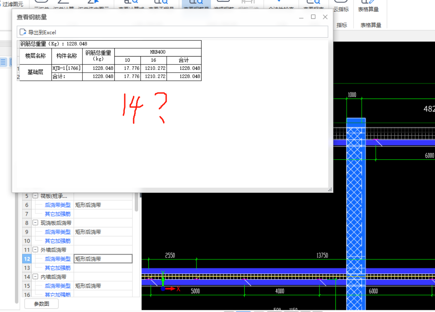Select 其它加强筋 in row 13
This screenshot has height=312, width=435.
coord(57,268)
